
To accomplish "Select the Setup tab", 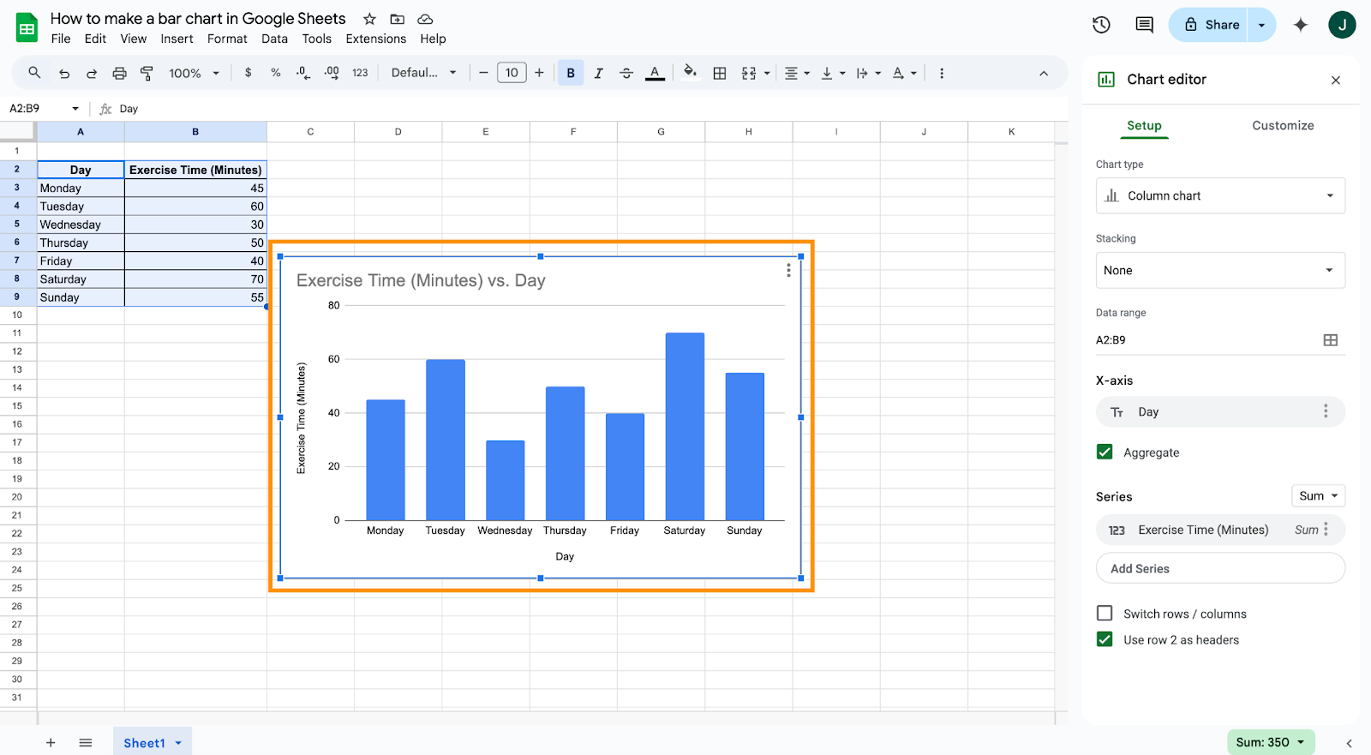I will click(x=1144, y=125).
